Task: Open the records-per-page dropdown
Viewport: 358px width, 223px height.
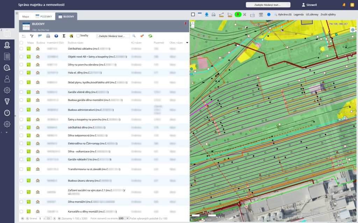Action: 123,218
